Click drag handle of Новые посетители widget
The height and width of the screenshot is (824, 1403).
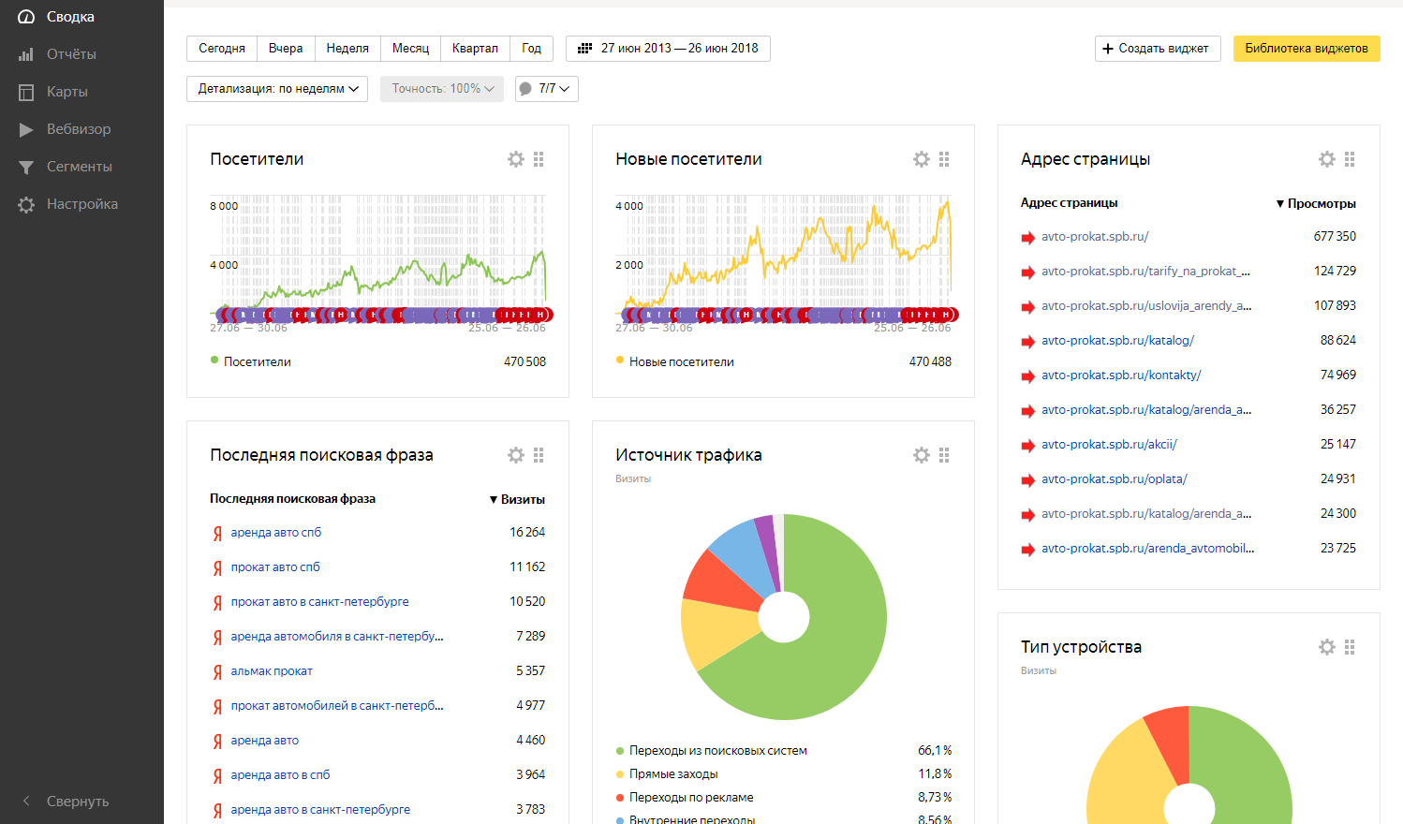tap(944, 159)
